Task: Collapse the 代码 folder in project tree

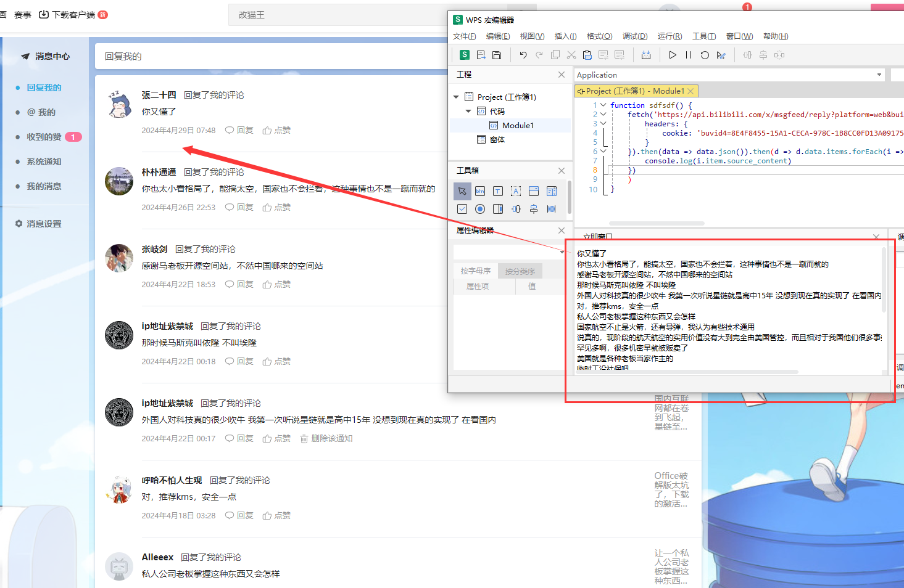Action: tap(468, 111)
